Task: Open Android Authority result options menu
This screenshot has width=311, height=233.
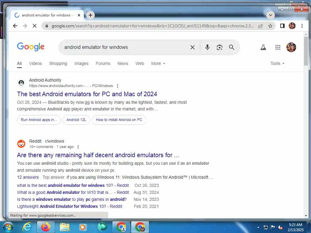Action: coord(118,86)
